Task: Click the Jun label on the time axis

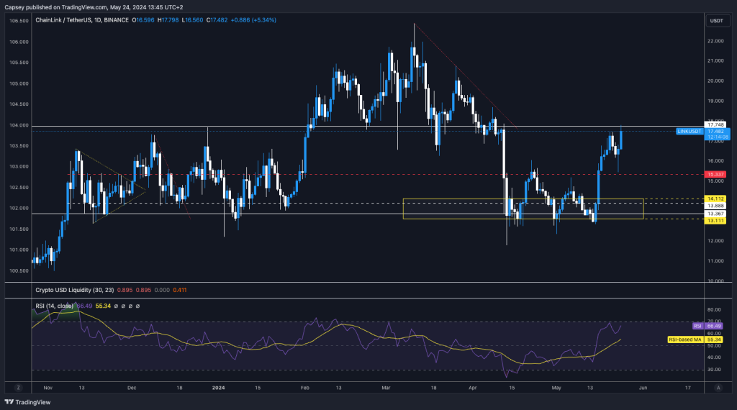Action: tap(643, 388)
